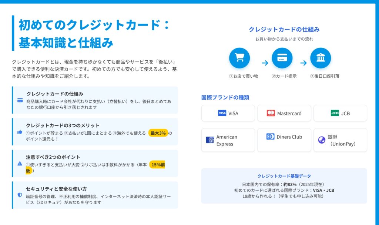Click the 国際ブランドの種類 heading
The height and width of the screenshot is (225, 379).
pyautogui.click(x=225, y=97)
